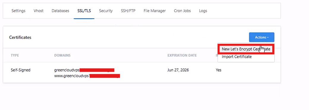Image resolution: width=309 pixels, height=110 pixels.
Task: Click the caret on Actions button
Action: tap(268, 38)
